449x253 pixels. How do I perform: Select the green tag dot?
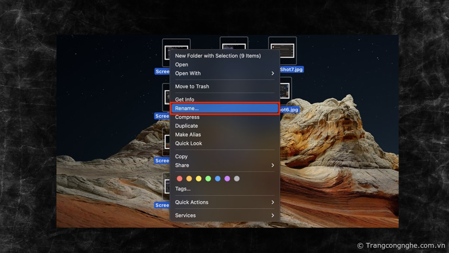(x=208, y=179)
